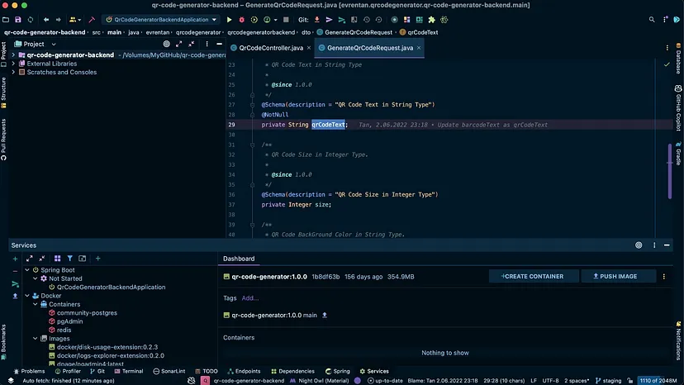This screenshot has width=684, height=385.
Task: Add a service with the plus icon
Action: pos(97,259)
